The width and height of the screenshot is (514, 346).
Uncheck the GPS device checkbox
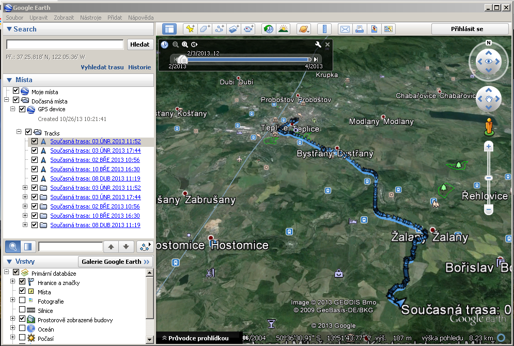coord(22,110)
